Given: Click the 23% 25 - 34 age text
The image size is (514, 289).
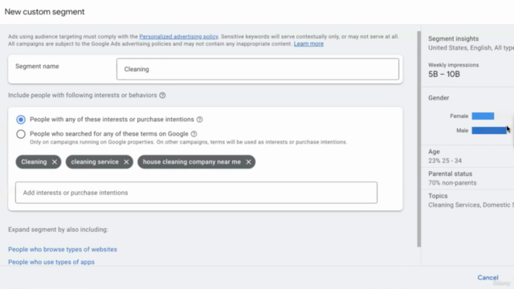Looking at the screenshot, I should coord(445,161).
